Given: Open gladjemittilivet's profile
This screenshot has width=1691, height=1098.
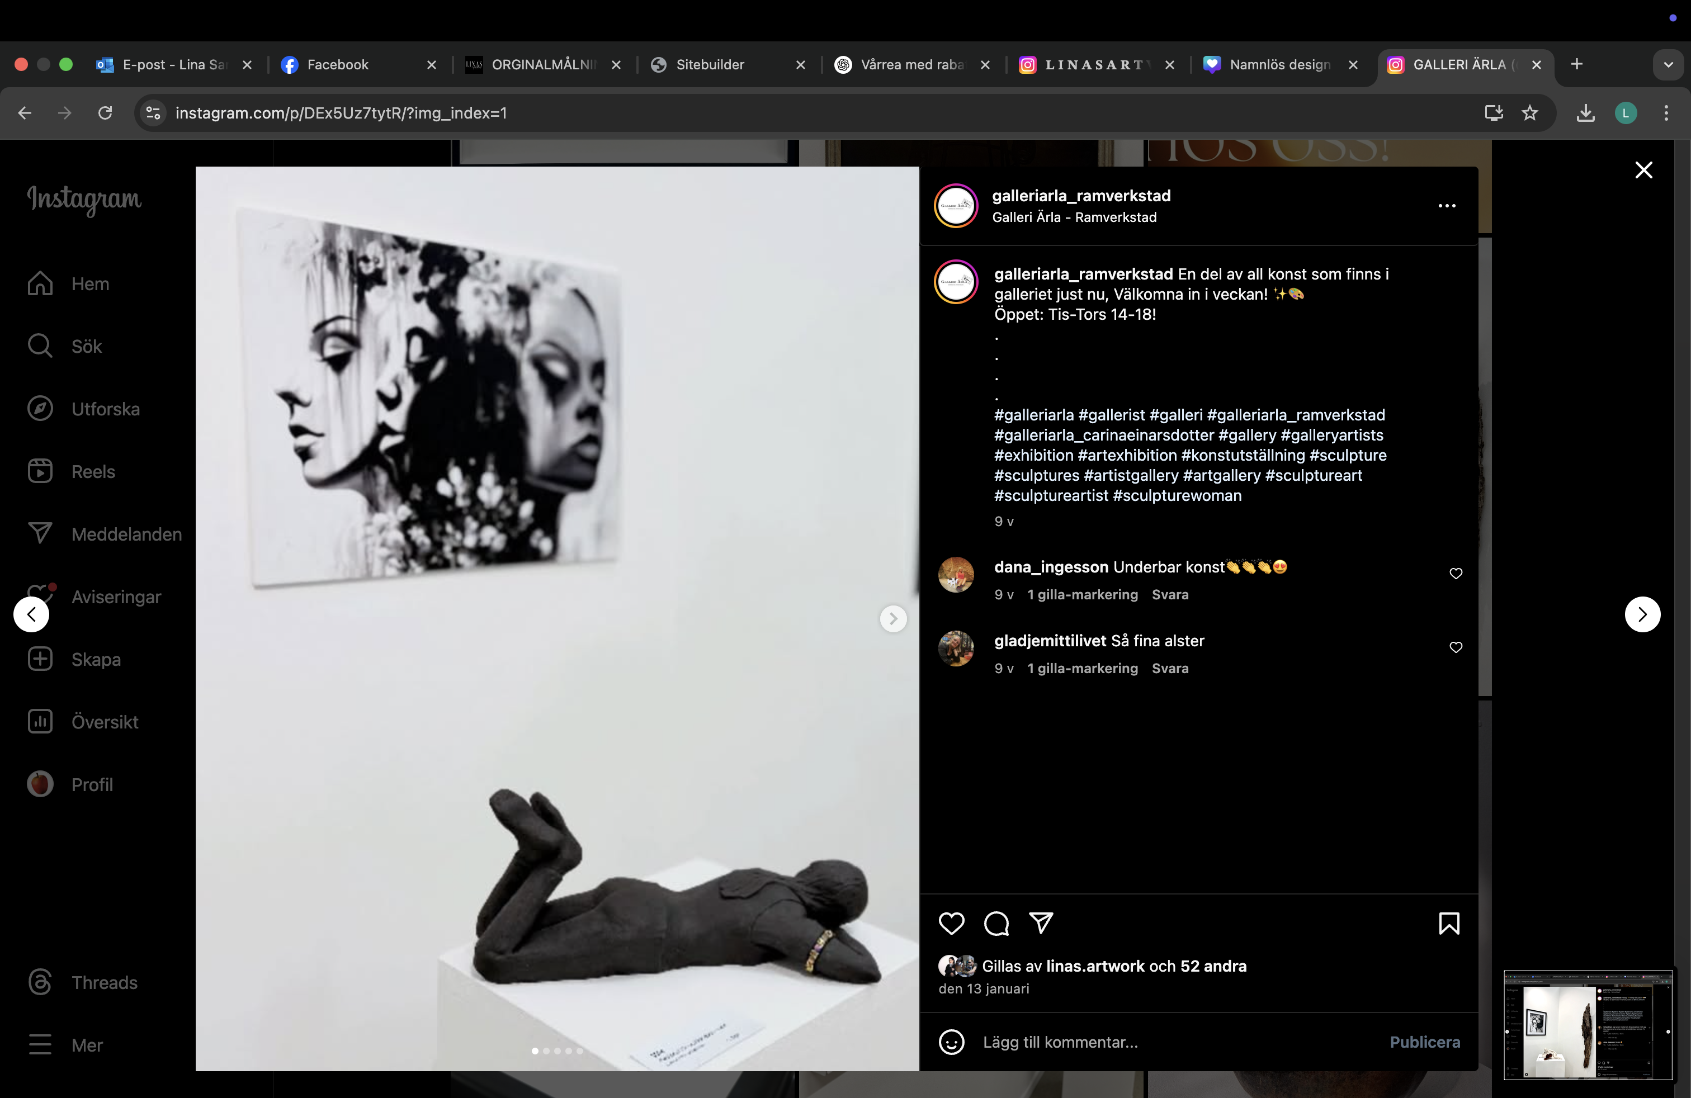Looking at the screenshot, I should (1050, 641).
